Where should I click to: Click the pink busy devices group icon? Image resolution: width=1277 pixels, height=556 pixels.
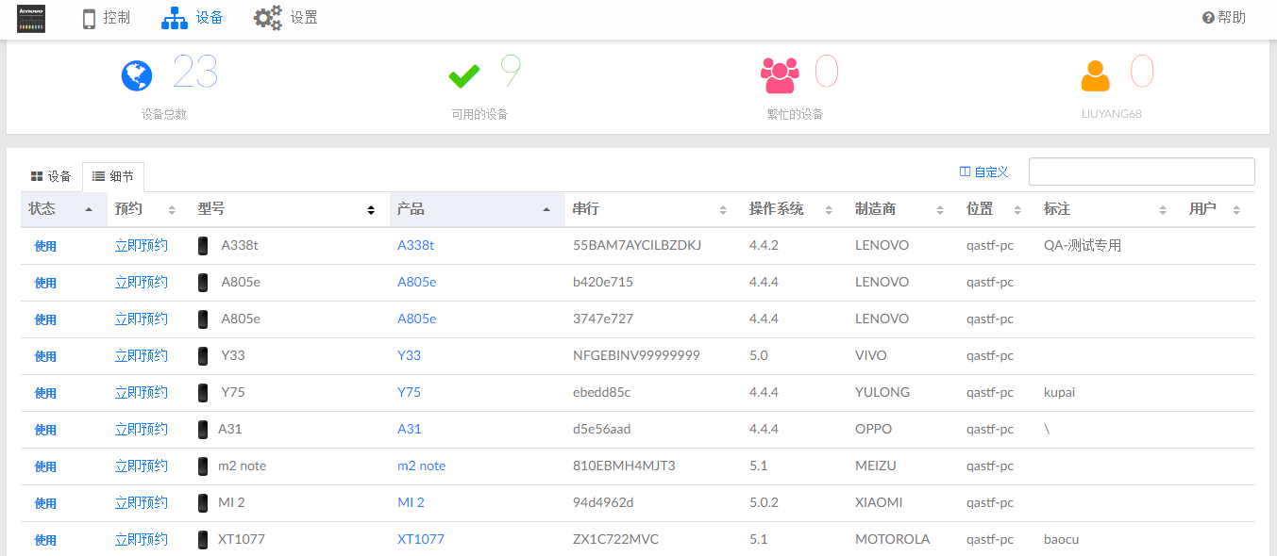pos(781,75)
